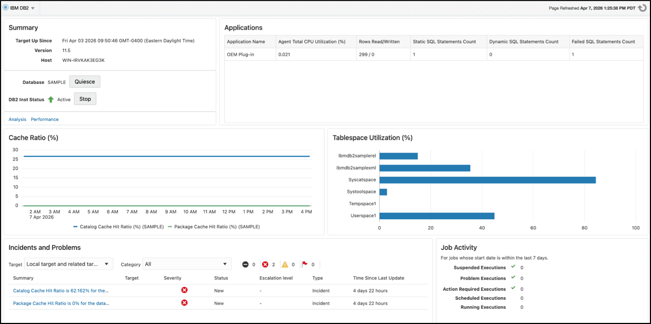
Task: Click severity icon for Catalog Cache incident
Action: (x=184, y=290)
